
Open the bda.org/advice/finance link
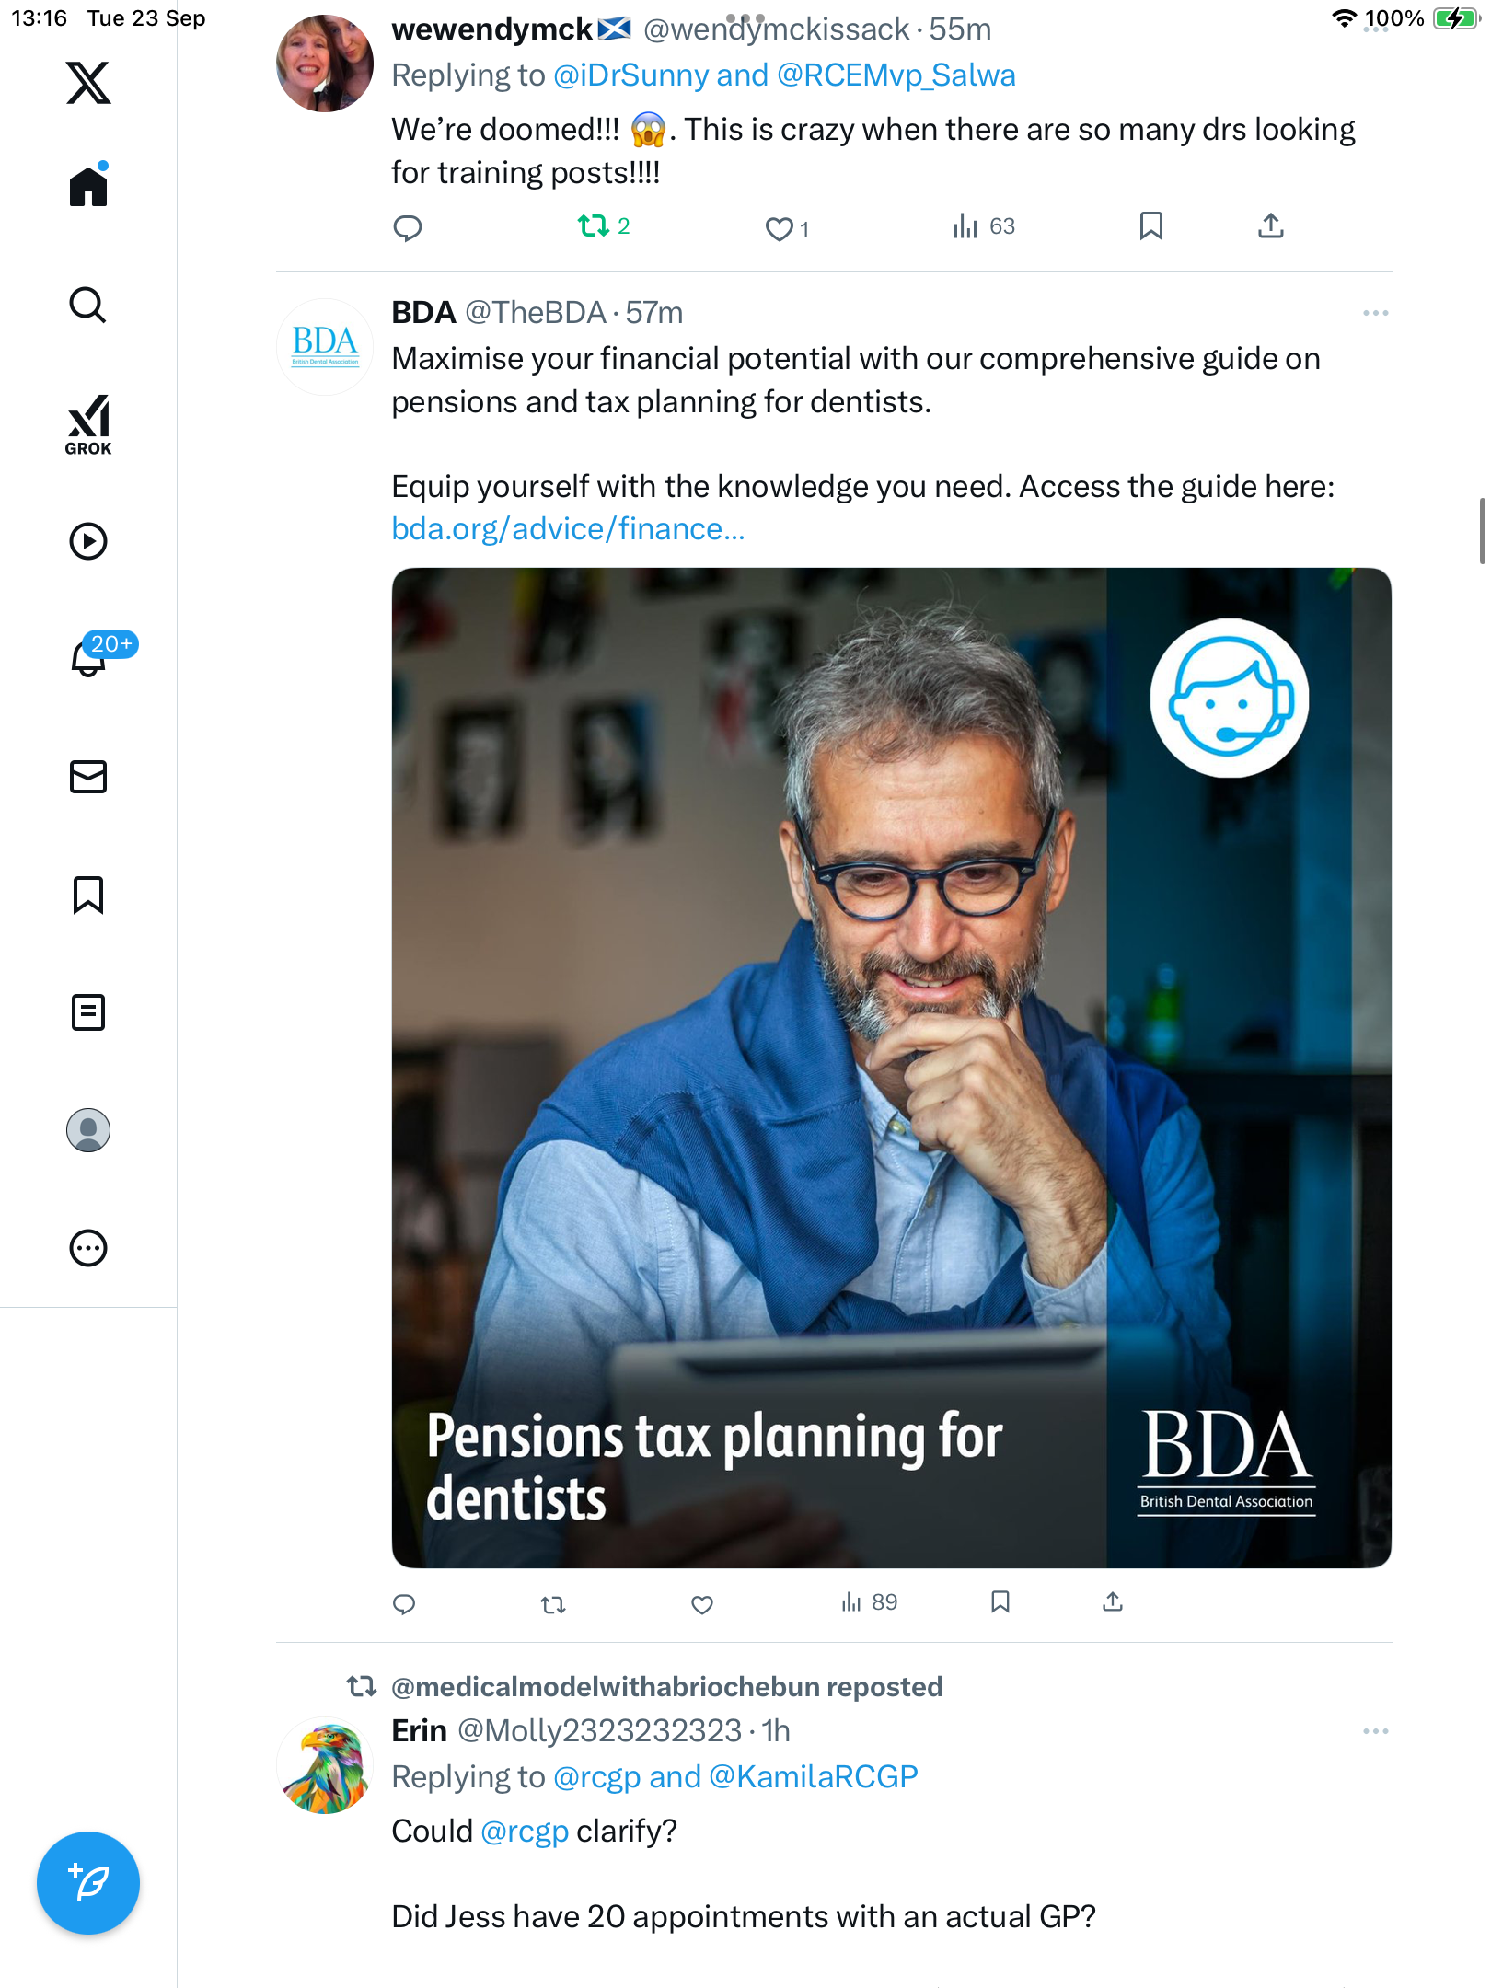coord(568,529)
